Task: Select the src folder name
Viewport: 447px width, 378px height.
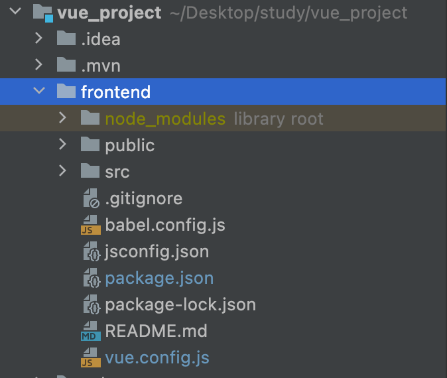Action: 117,172
